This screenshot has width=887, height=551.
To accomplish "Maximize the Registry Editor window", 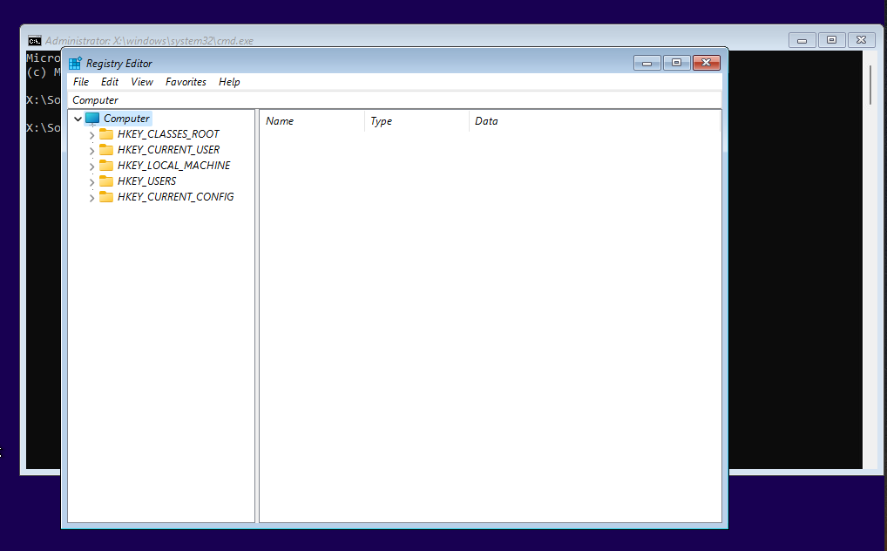I will 676,63.
